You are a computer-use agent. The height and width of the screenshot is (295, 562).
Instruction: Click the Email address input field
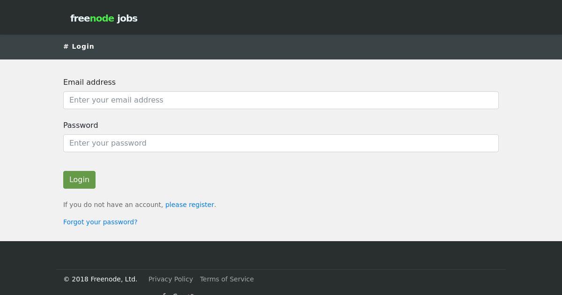(x=281, y=100)
